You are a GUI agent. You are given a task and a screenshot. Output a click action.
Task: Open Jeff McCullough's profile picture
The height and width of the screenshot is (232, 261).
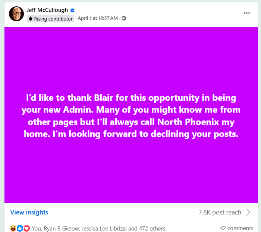pyautogui.click(x=16, y=14)
